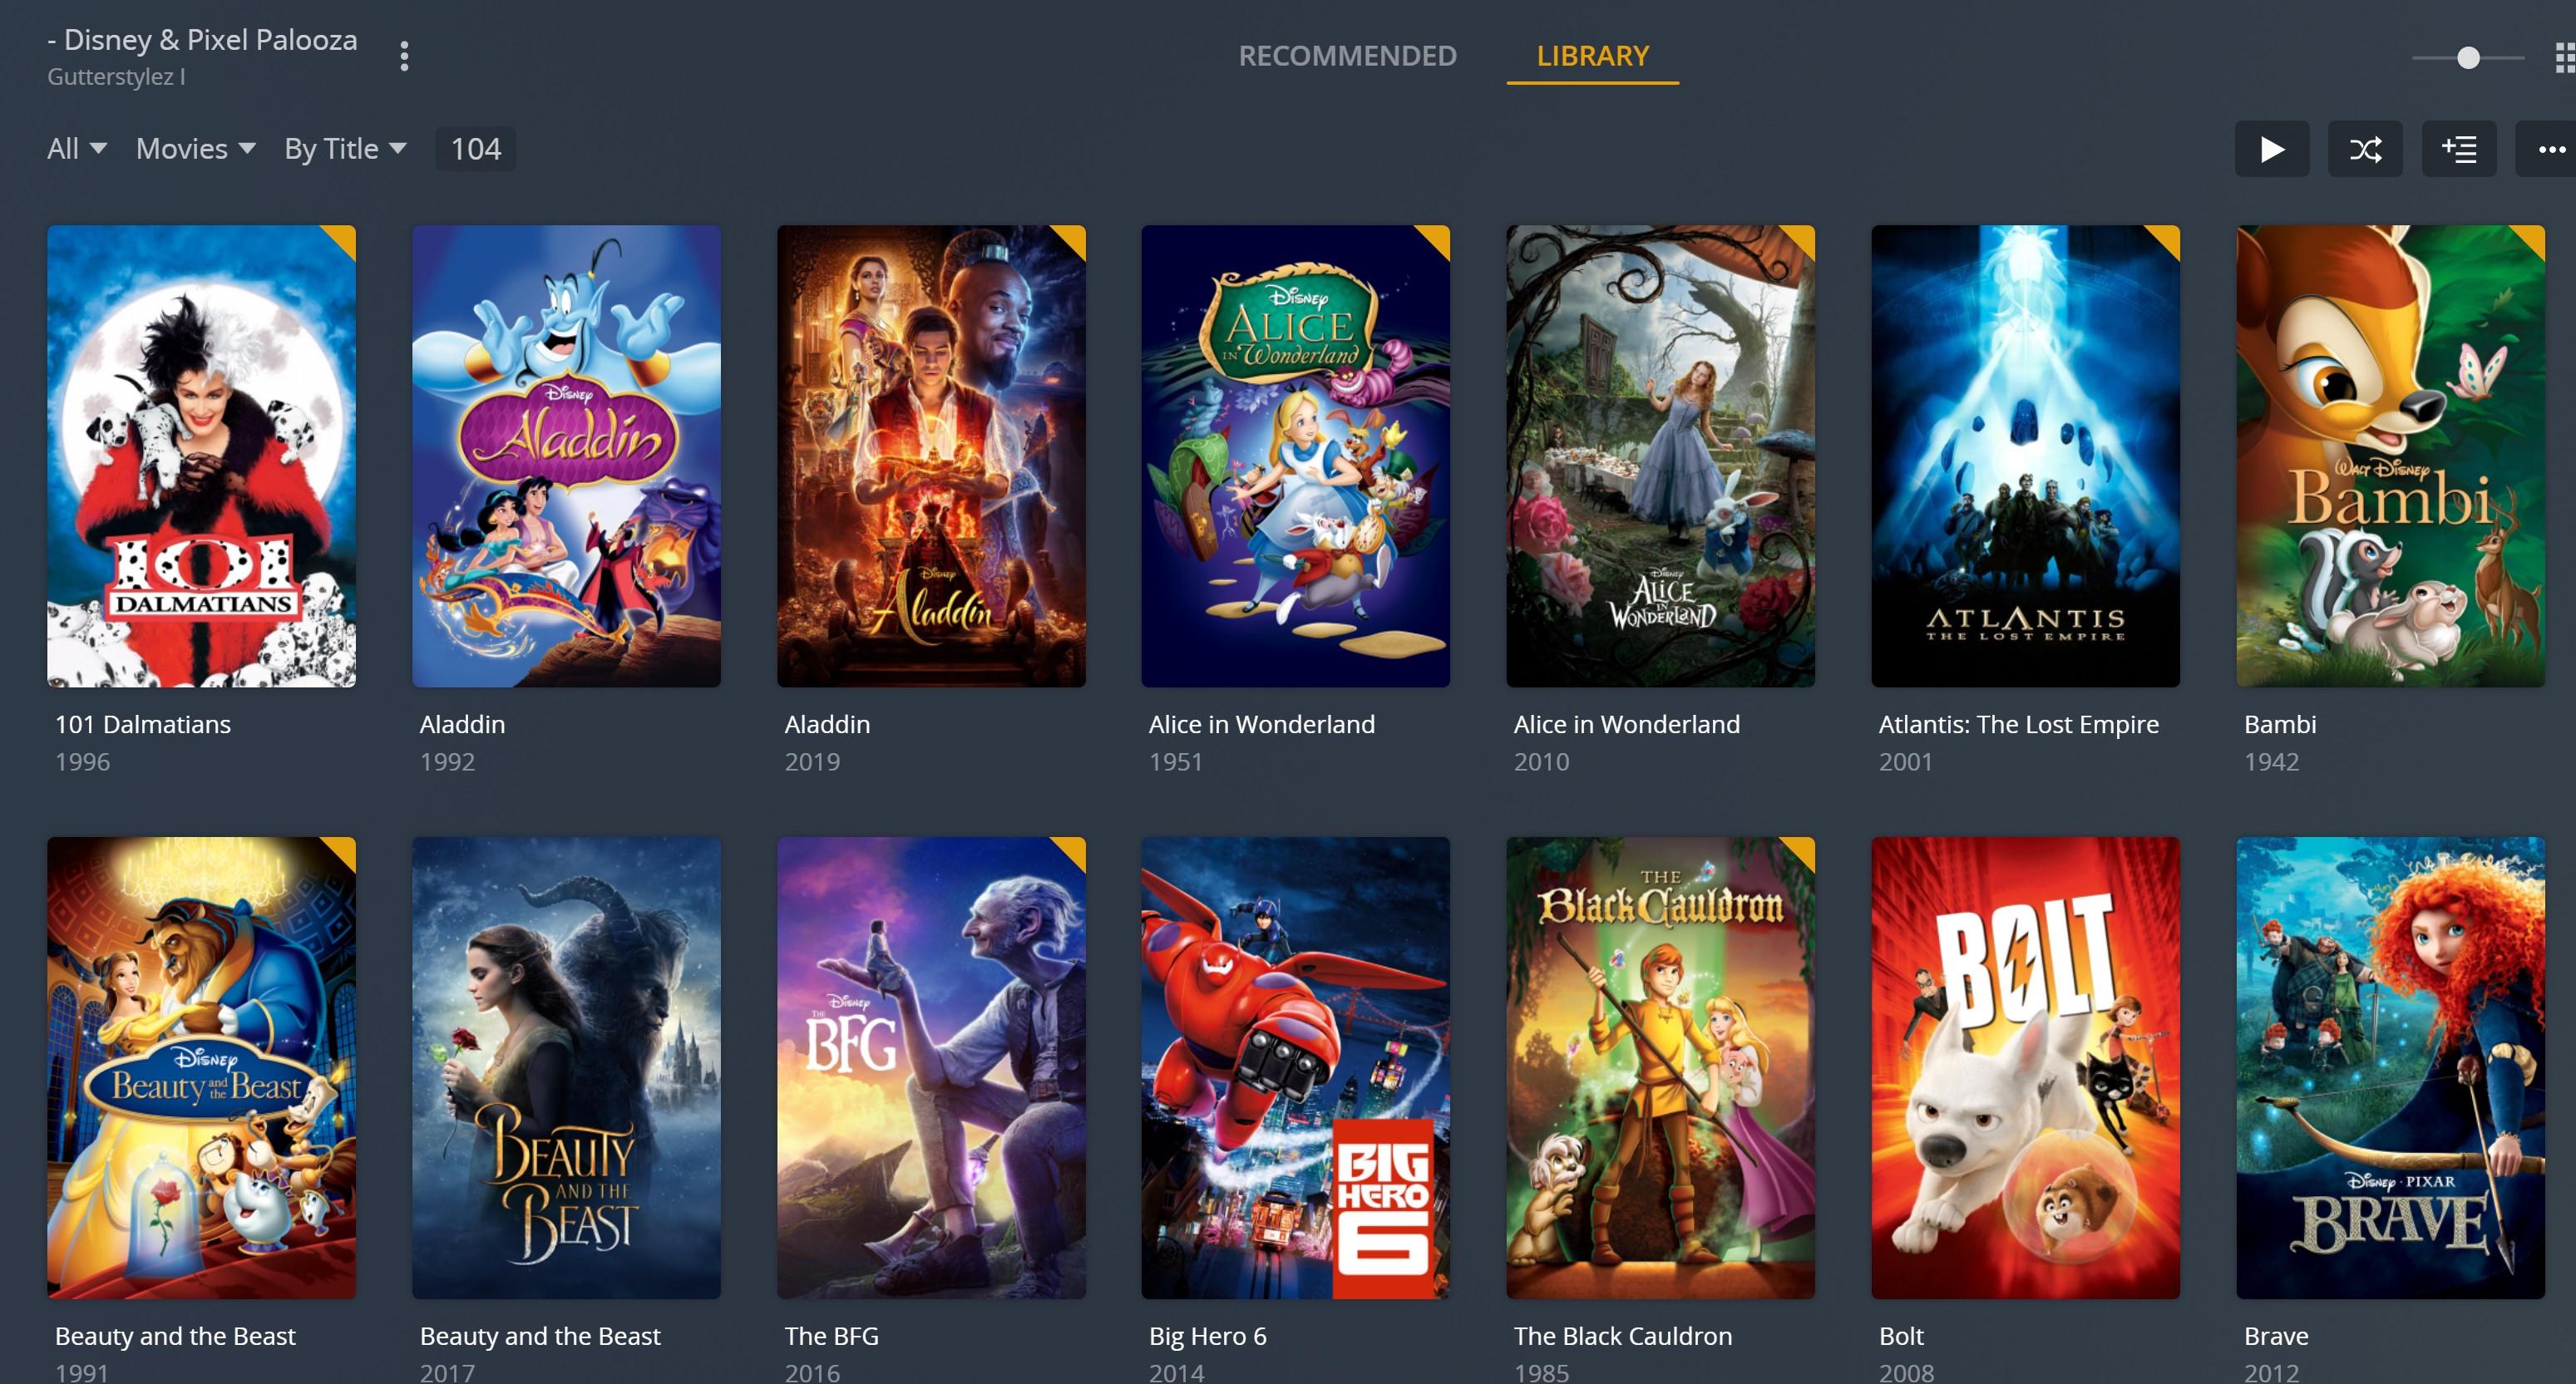Switch to the Recommended tab

click(1347, 56)
